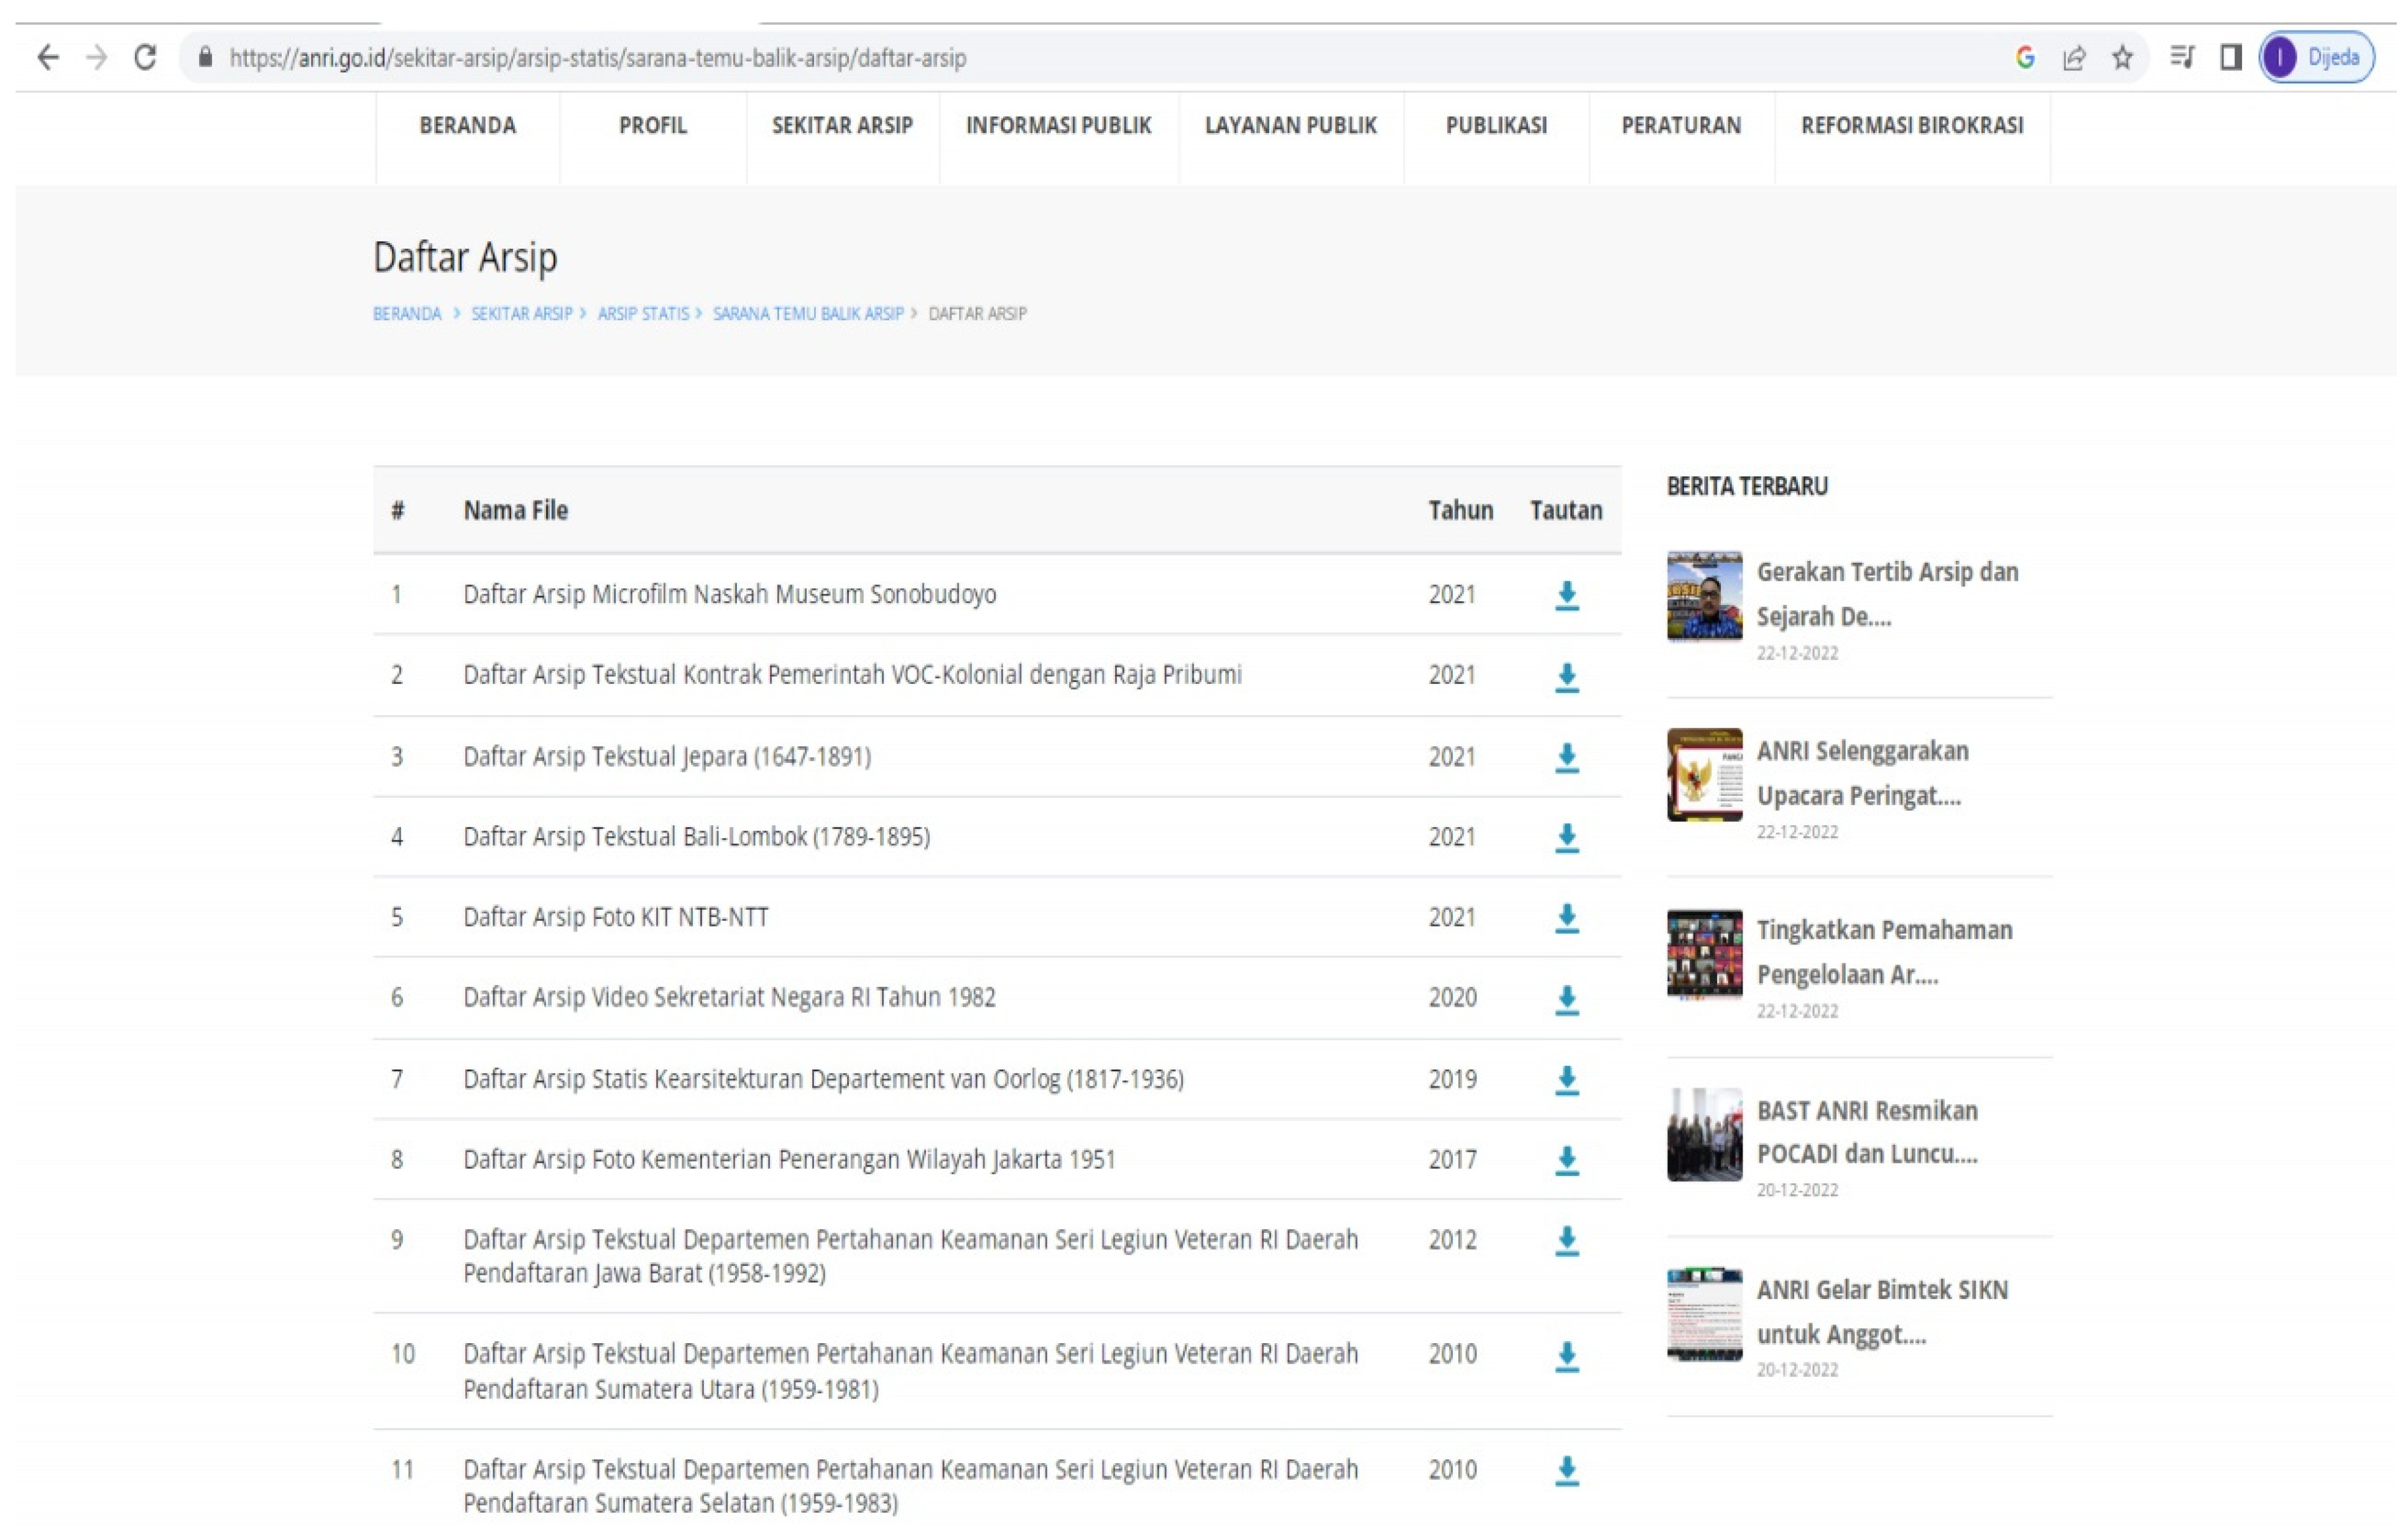Click the browser address bar URL

pos(598,58)
